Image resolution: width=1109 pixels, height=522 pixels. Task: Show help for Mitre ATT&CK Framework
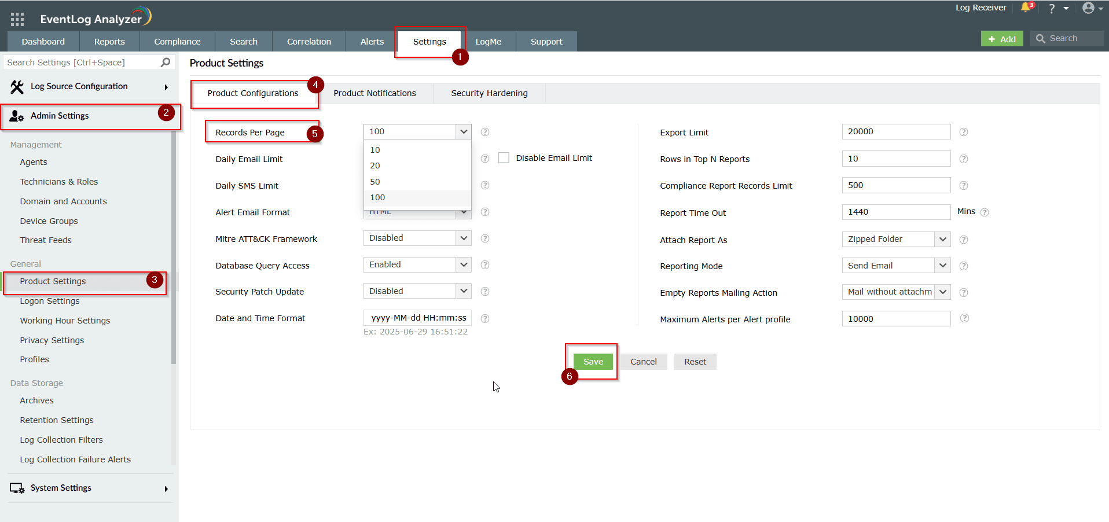[x=485, y=238]
